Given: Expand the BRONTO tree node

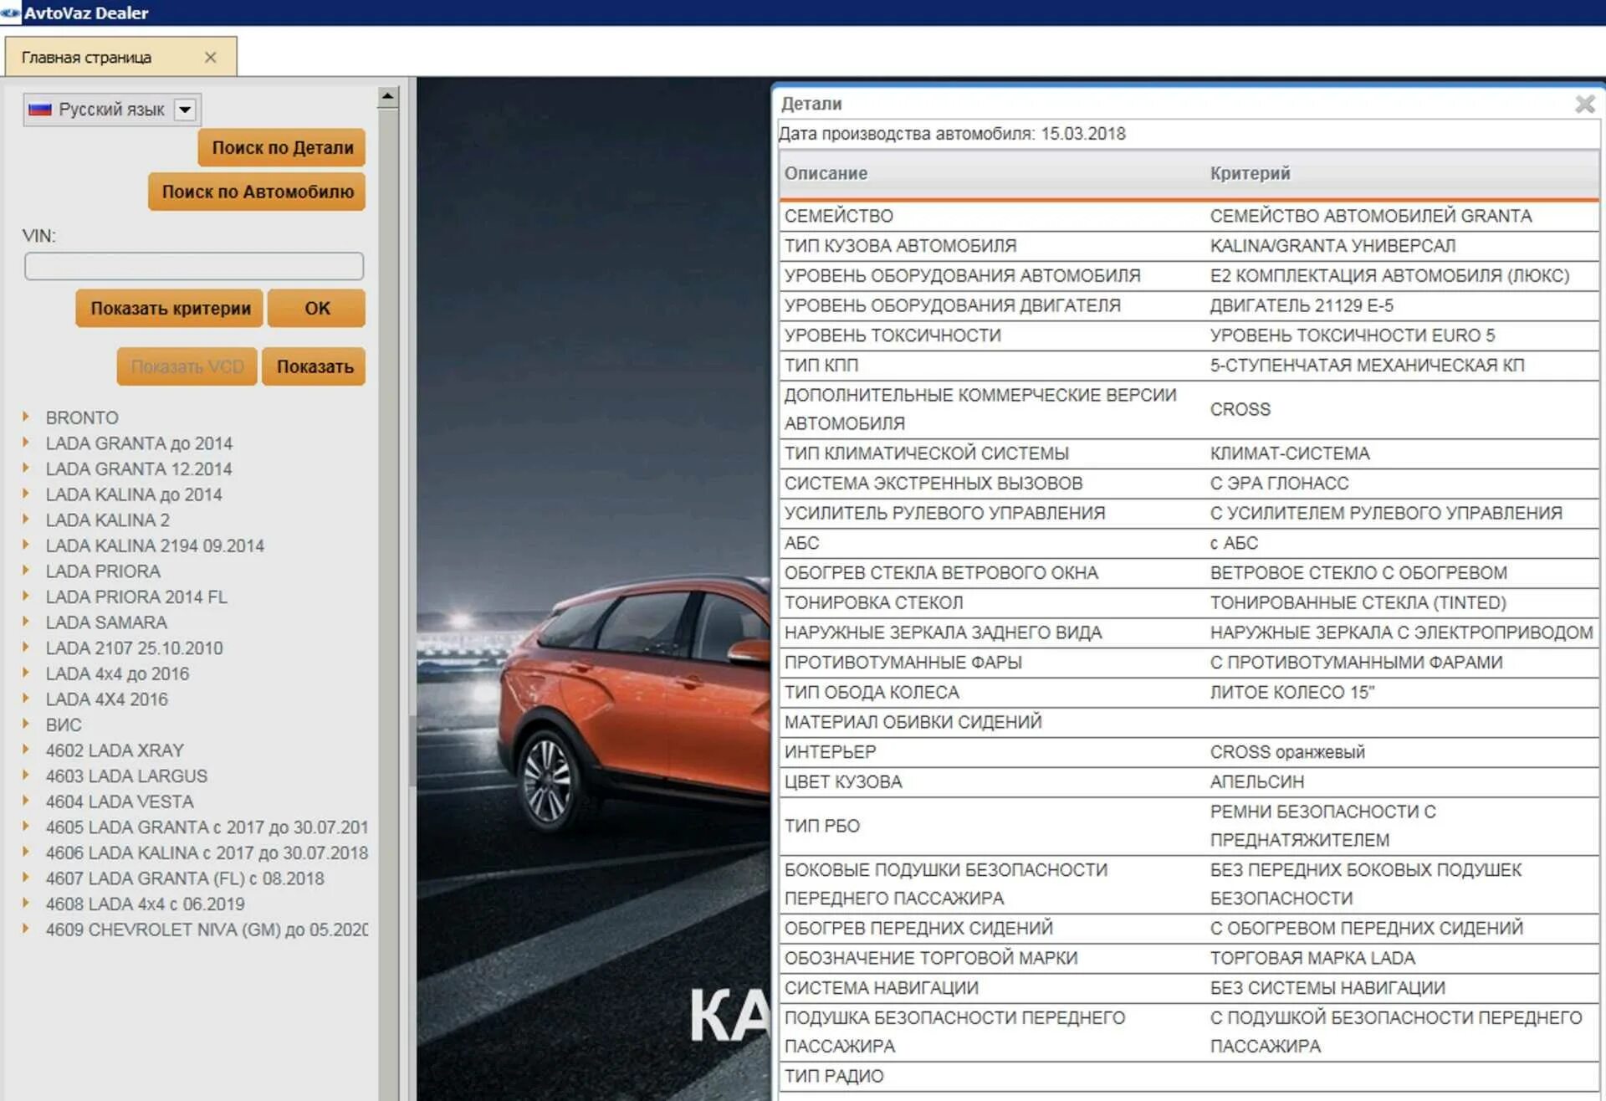Looking at the screenshot, I should point(26,417).
